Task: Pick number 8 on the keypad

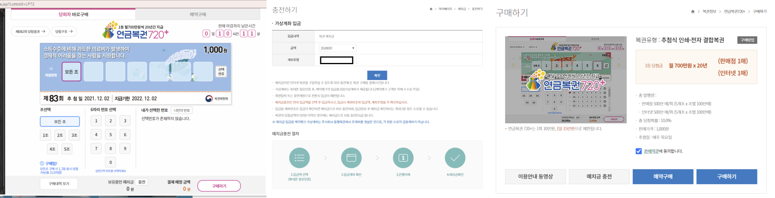Action: click(x=110, y=148)
